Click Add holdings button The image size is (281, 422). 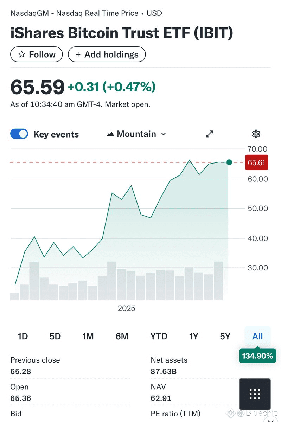107,55
